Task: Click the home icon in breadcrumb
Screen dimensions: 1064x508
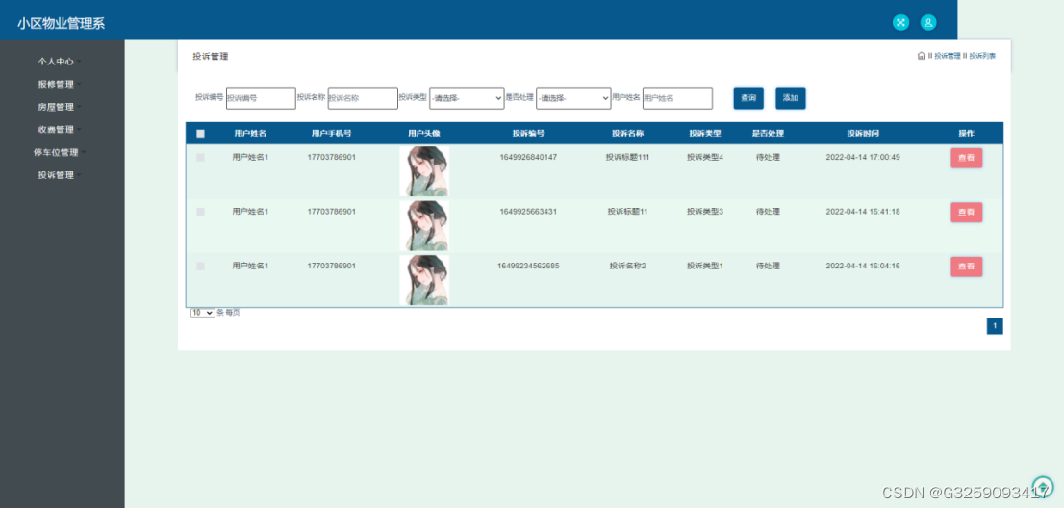Action: [921, 56]
